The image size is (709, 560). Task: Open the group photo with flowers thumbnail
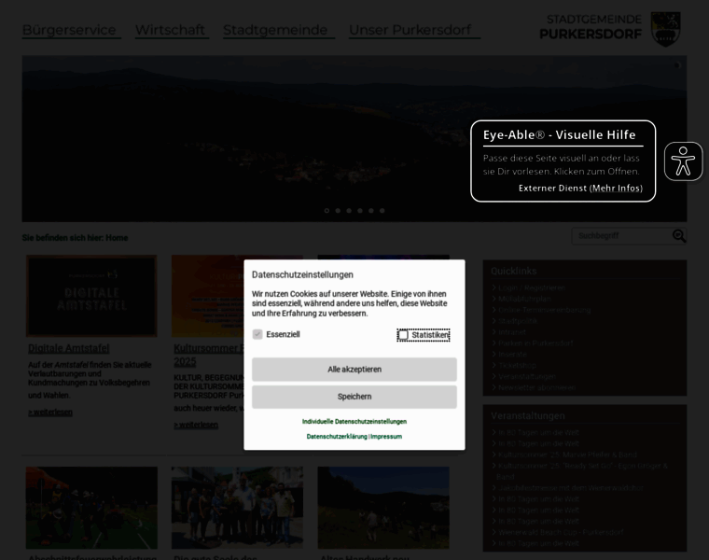[237, 508]
